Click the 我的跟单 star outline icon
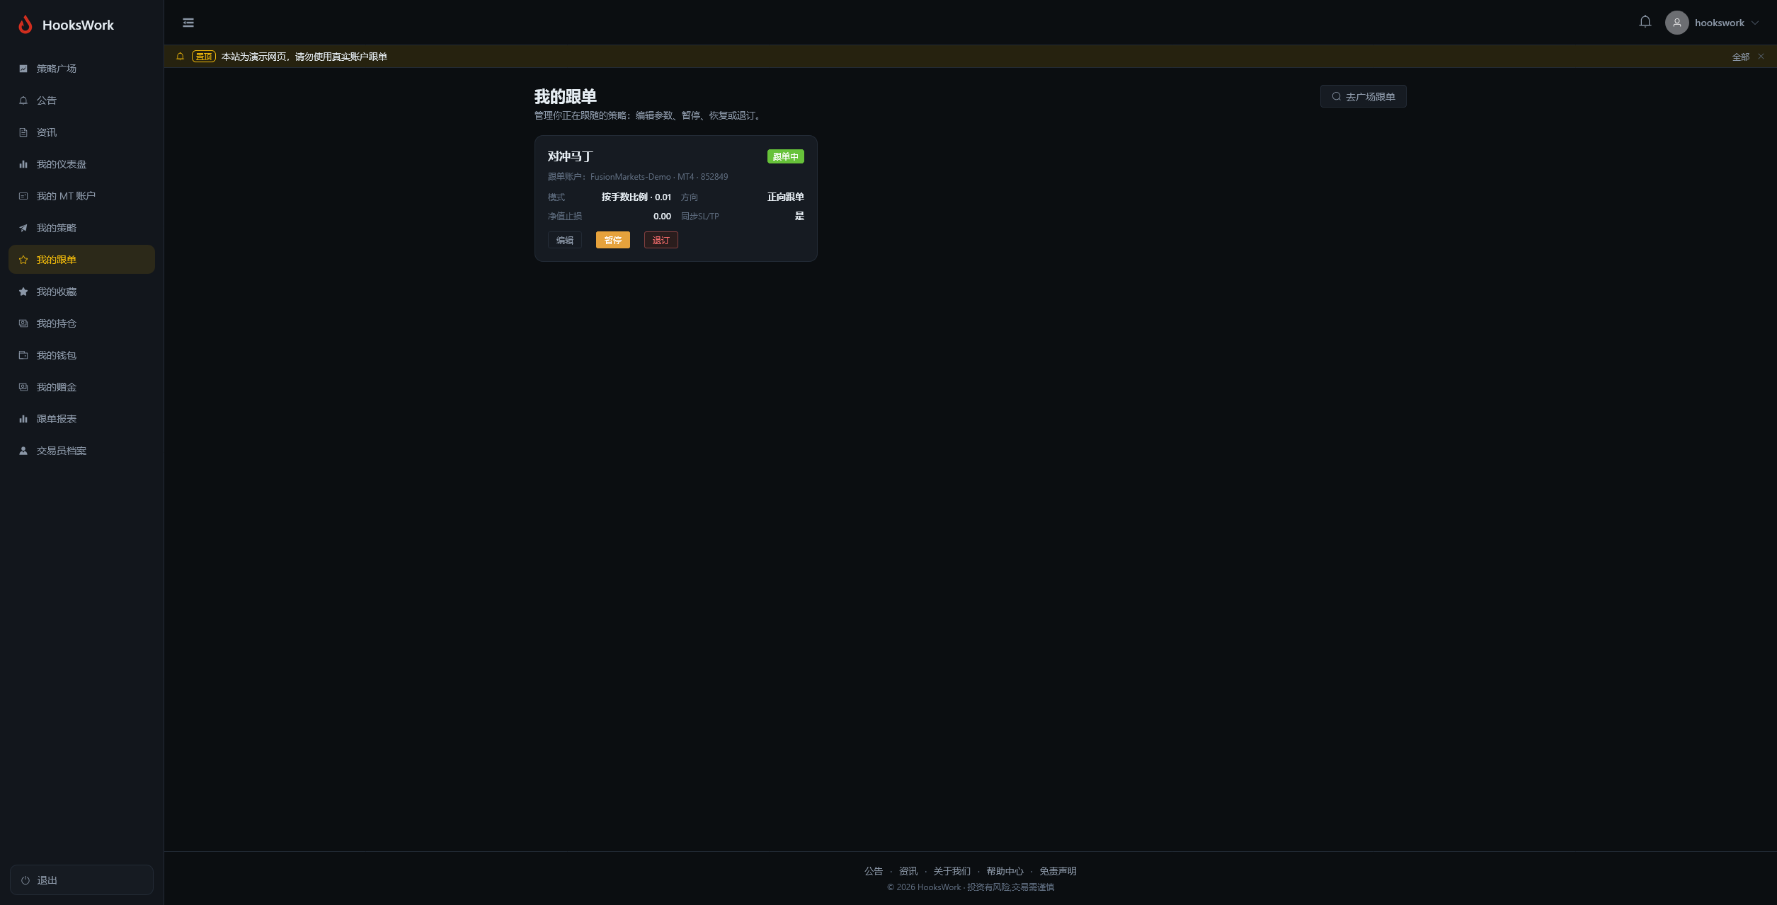 23,260
